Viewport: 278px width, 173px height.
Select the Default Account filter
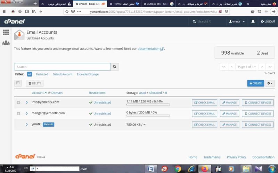tap(63, 74)
